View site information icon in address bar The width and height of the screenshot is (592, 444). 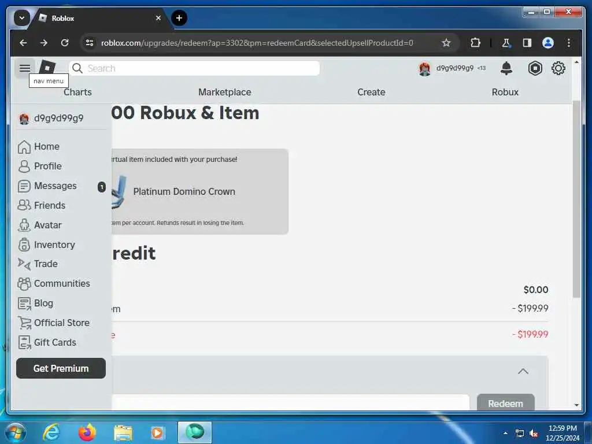(90, 43)
